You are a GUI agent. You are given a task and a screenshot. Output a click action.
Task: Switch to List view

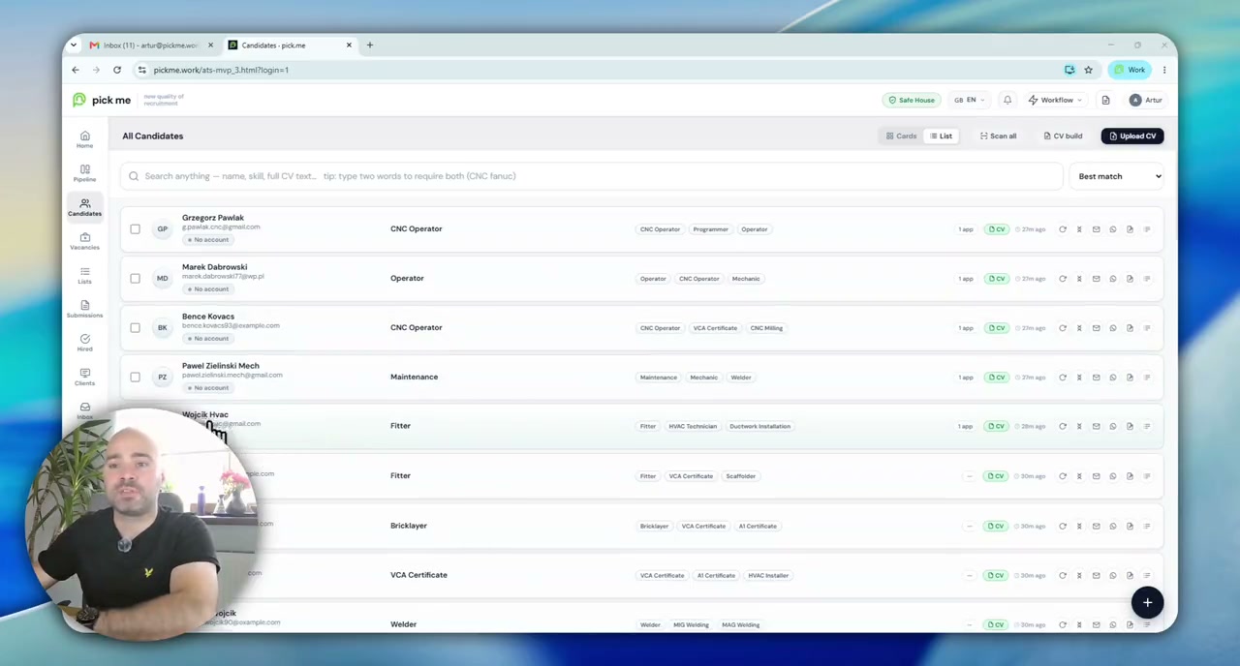pos(941,136)
